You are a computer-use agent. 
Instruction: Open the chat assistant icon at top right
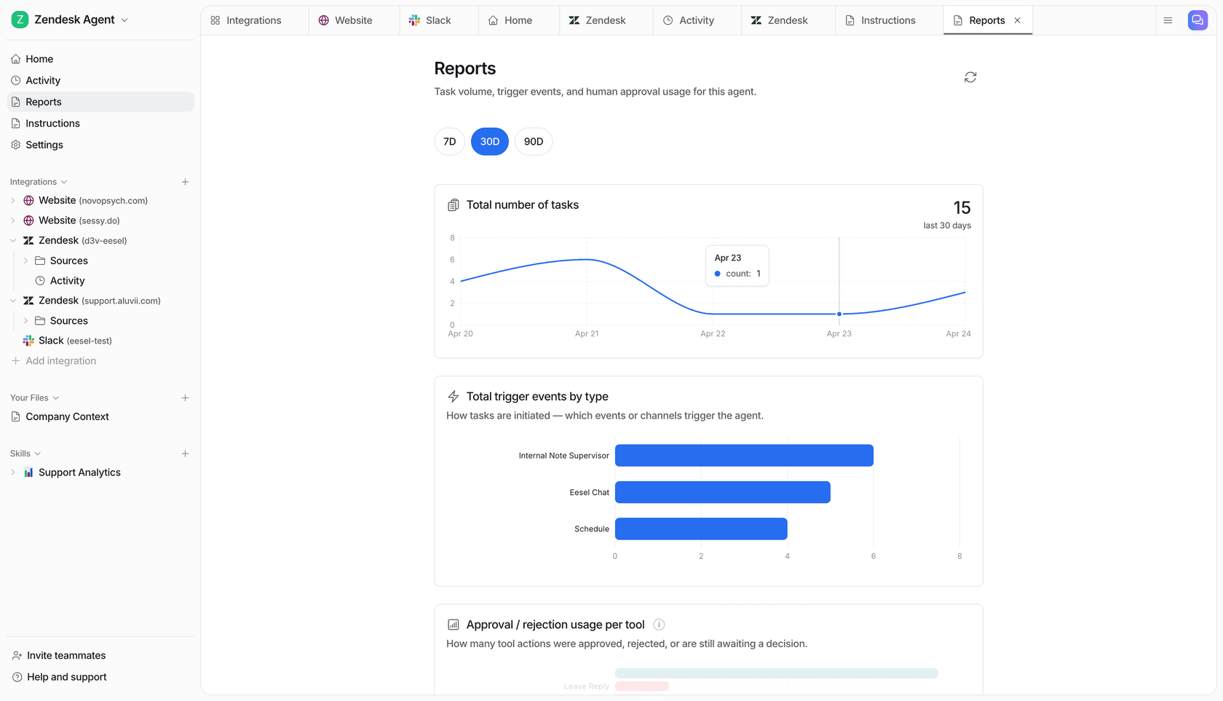click(x=1198, y=20)
